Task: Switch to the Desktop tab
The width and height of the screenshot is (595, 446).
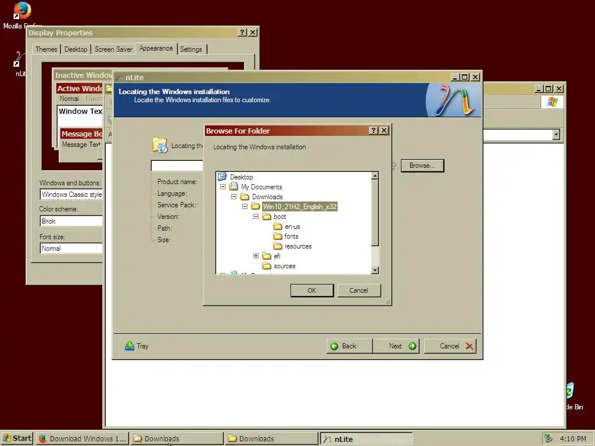Action: (76, 49)
